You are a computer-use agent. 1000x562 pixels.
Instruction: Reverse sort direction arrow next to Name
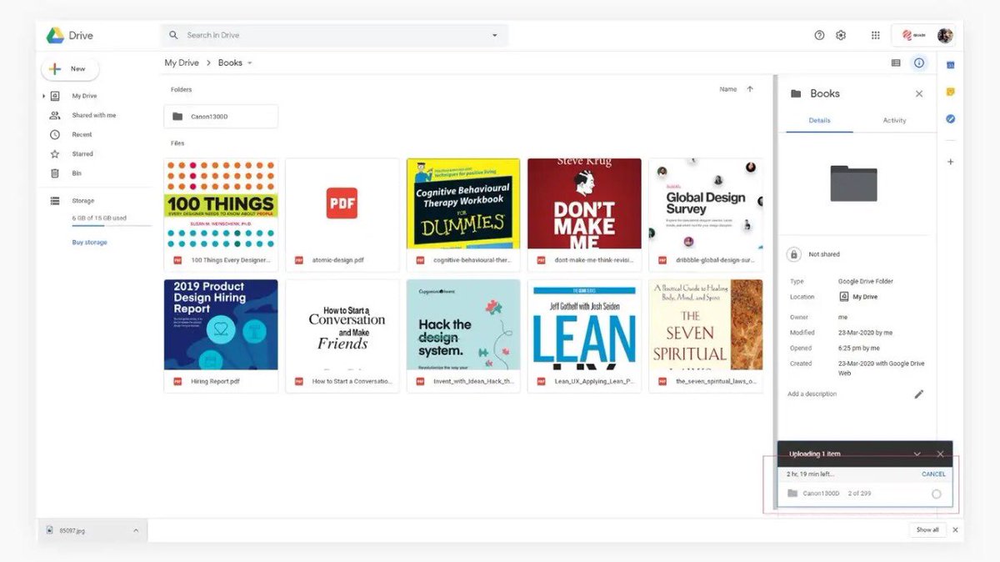[x=750, y=89]
